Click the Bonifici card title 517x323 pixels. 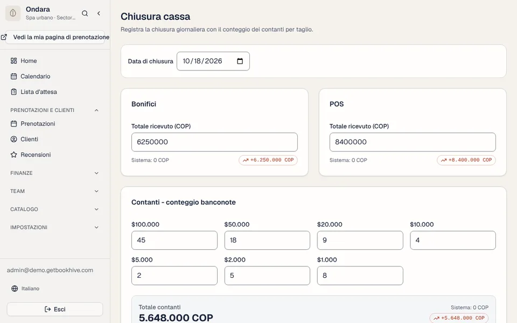tap(144, 104)
